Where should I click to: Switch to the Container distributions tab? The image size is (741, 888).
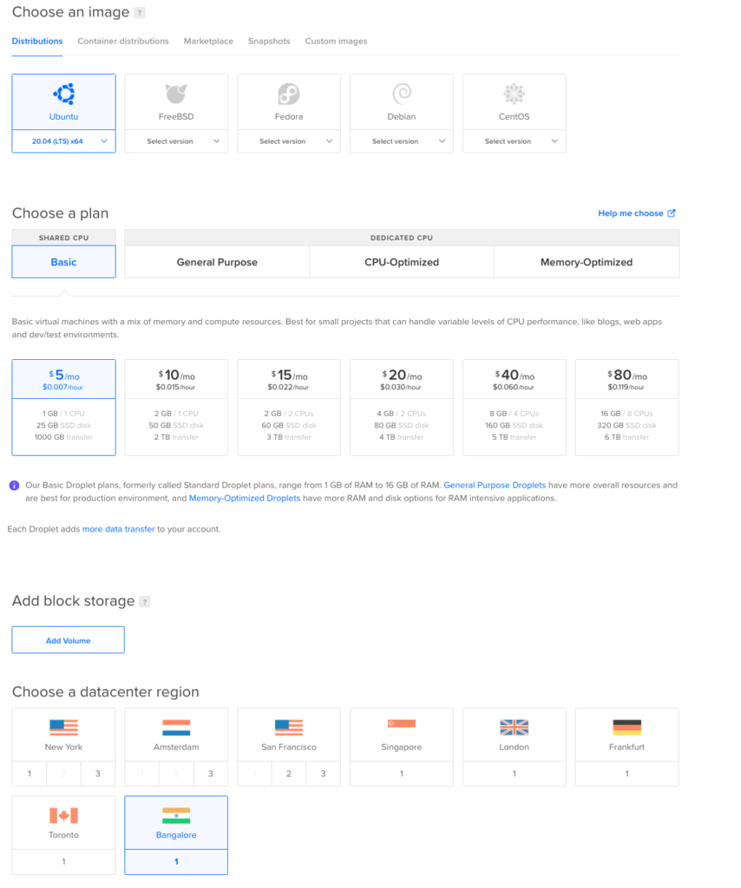tap(123, 42)
